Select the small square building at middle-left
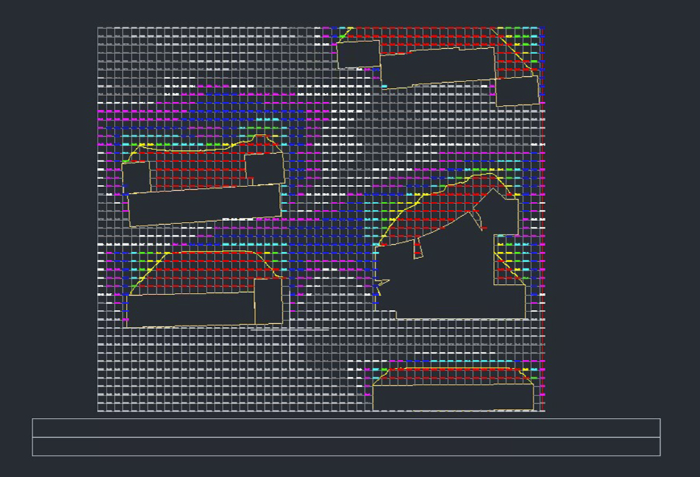Screen dimensions: 700x477 pos(136,177)
